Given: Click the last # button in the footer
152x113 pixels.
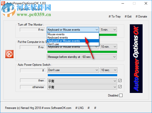Looking at the screenshot, I should 95,108.
